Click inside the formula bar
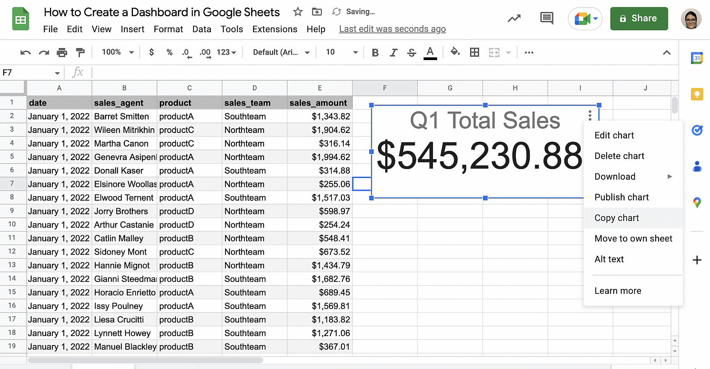This screenshot has width=710, height=369. point(271,72)
